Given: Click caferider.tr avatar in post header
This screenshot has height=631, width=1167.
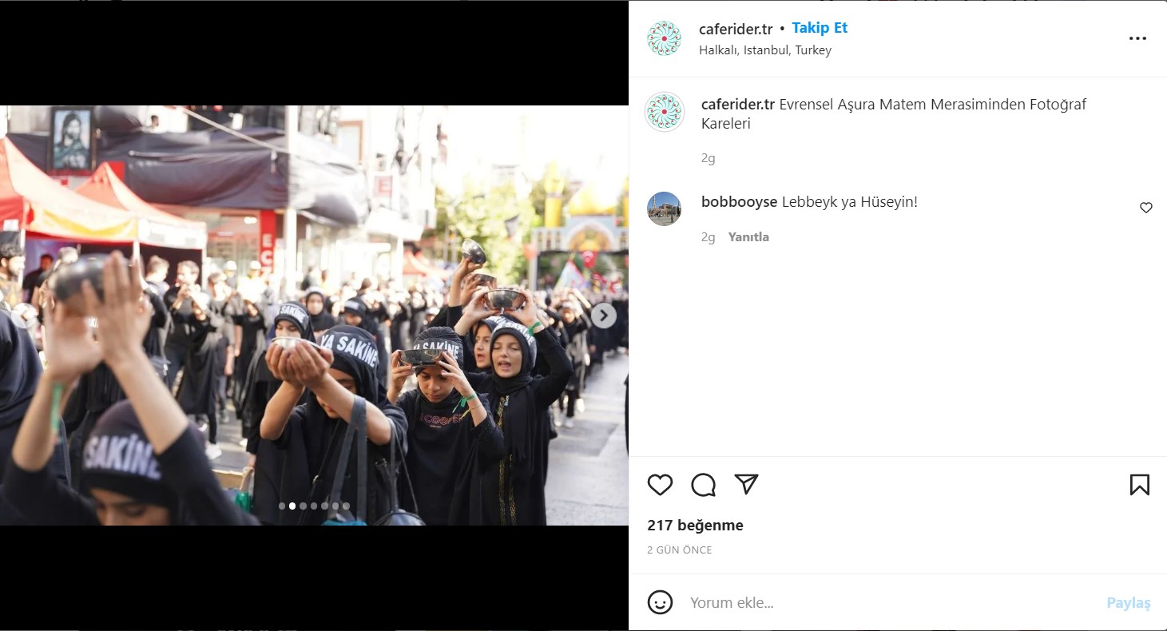Looking at the screenshot, I should coord(664,38).
